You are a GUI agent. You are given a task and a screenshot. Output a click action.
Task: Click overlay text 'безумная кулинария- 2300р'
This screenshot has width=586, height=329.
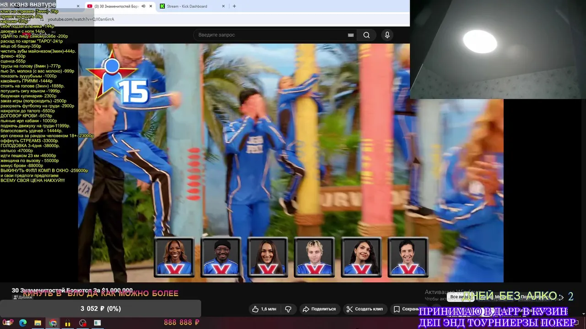click(28, 96)
